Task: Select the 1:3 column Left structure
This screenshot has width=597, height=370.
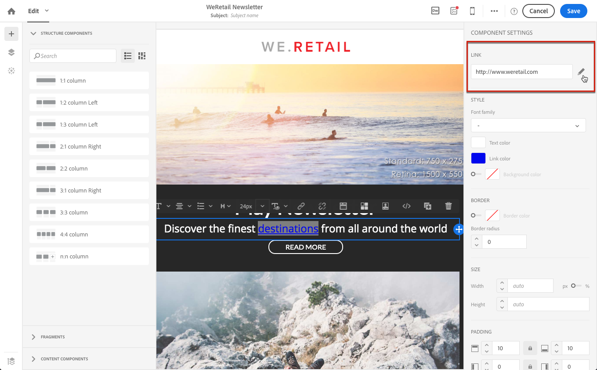Action: [x=89, y=124]
